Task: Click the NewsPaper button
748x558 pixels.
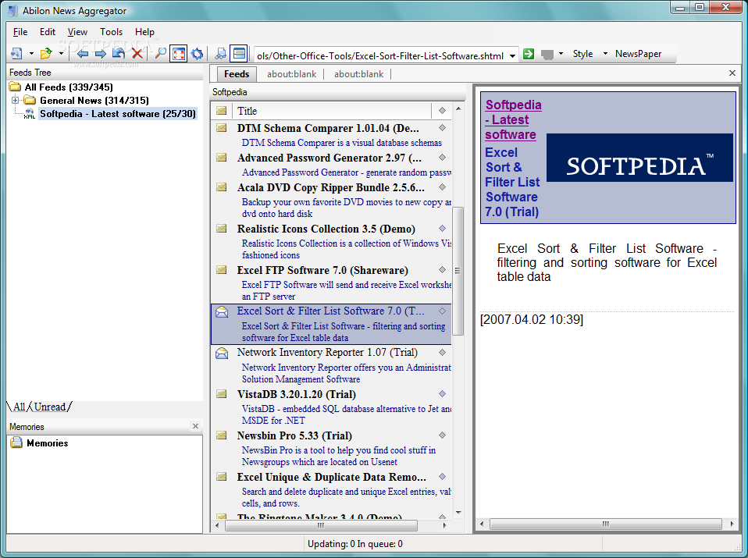Action: pyautogui.click(x=638, y=54)
